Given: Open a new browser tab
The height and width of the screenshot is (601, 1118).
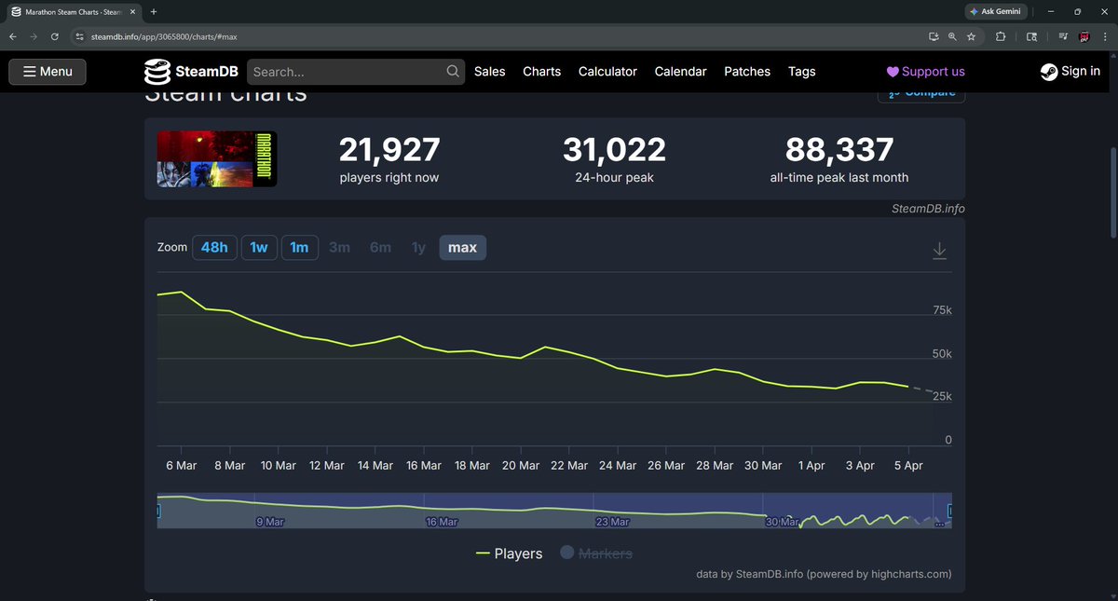Looking at the screenshot, I should (x=154, y=11).
